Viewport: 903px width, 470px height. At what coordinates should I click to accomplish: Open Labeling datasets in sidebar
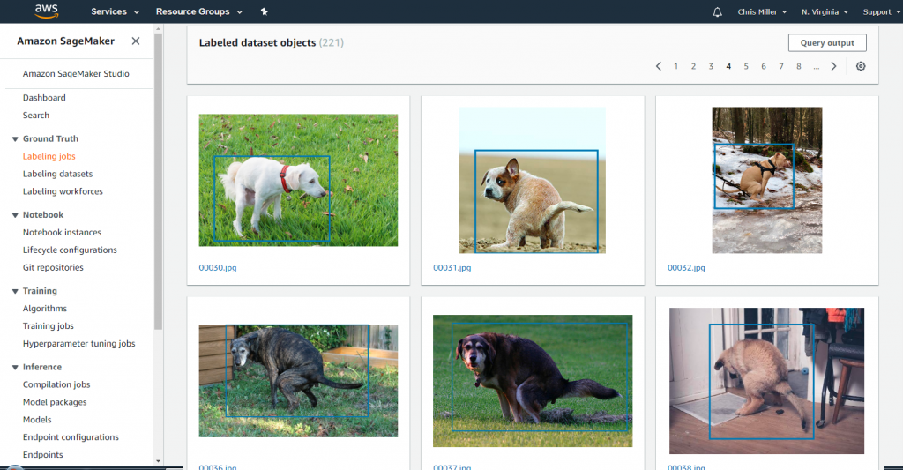57,174
